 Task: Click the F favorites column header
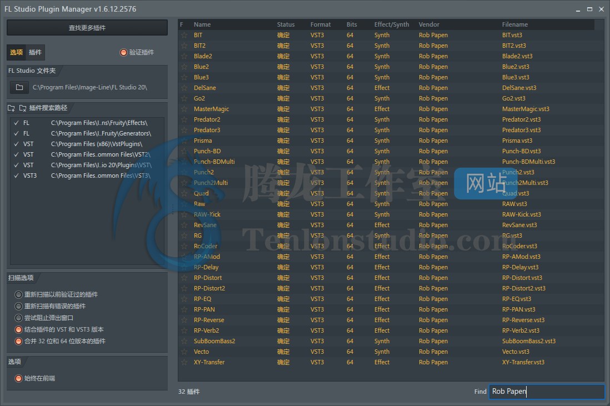pyautogui.click(x=181, y=24)
